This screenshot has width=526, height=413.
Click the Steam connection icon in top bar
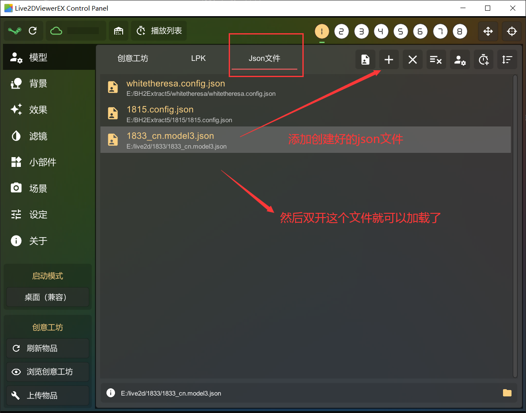point(15,31)
